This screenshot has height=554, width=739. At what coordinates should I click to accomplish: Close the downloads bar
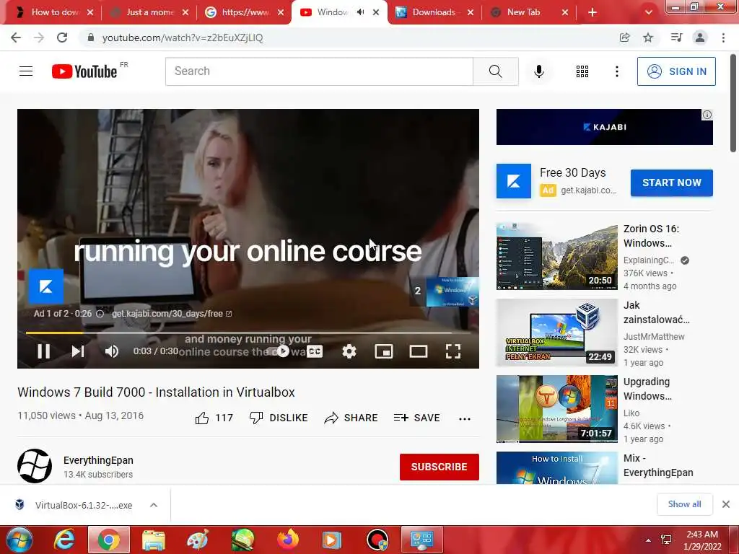(x=726, y=504)
